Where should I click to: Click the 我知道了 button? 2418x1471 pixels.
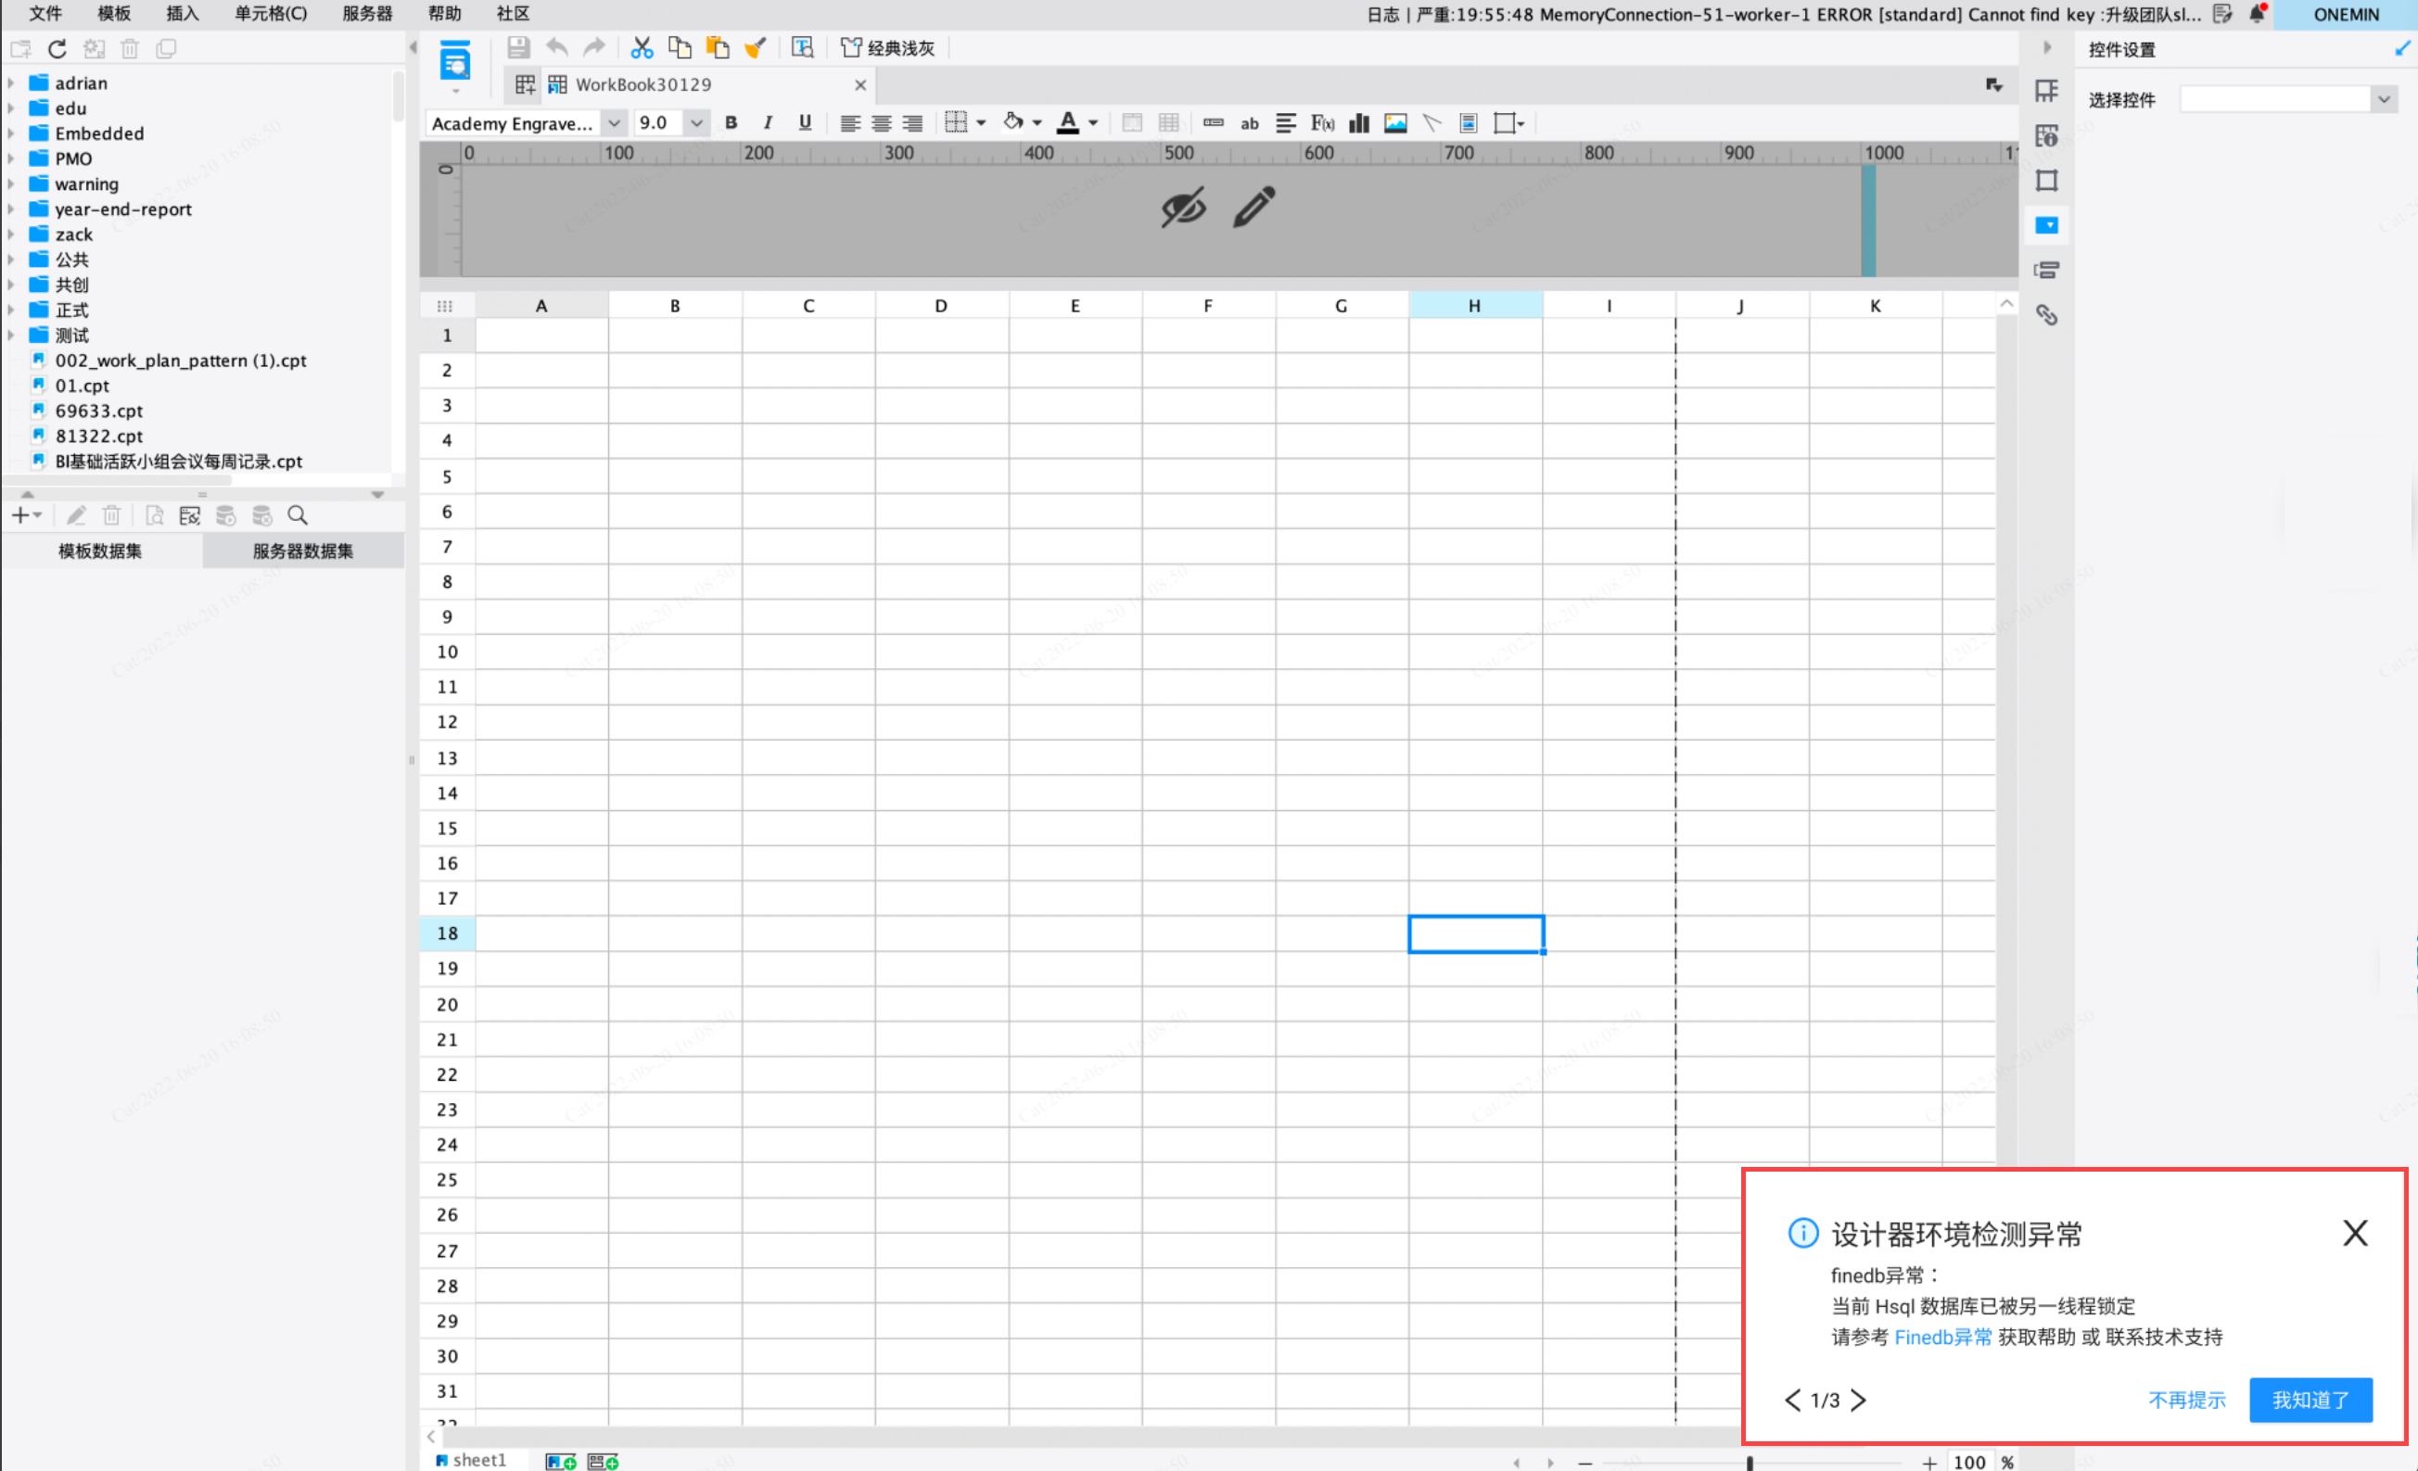[2310, 1400]
